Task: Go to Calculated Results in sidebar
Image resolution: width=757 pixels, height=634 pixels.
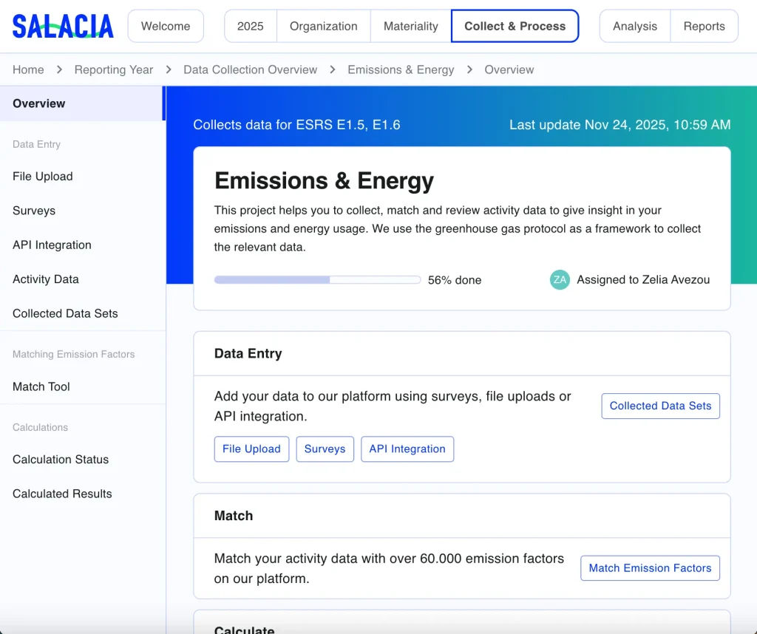Action: coord(62,494)
